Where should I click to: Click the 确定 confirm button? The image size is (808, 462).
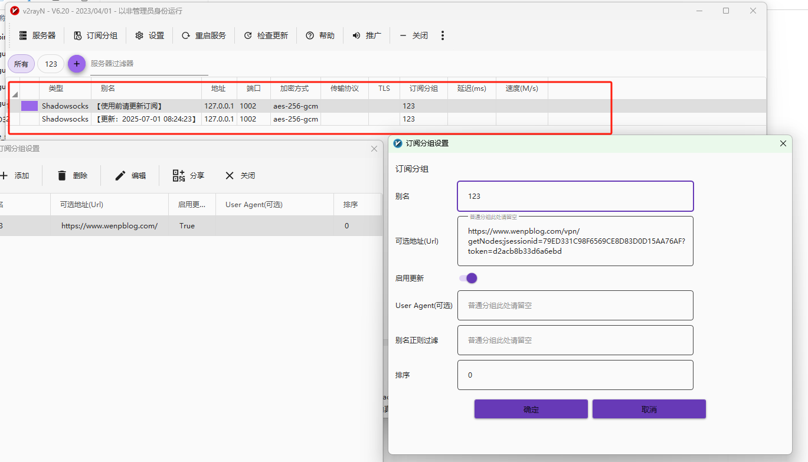tap(531, 409)
